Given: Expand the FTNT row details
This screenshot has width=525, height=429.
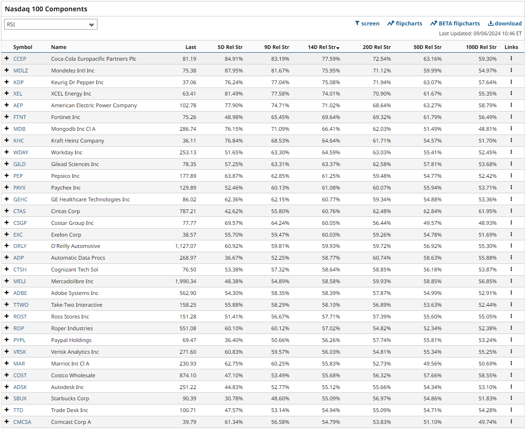Looking at the screenshot, I should point(7,117).
